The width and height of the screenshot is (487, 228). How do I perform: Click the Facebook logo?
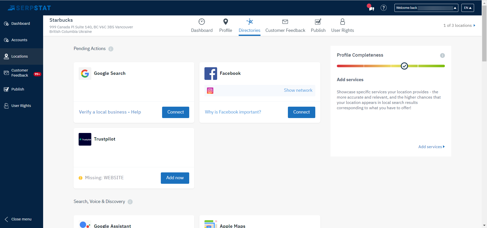(211, 74)
